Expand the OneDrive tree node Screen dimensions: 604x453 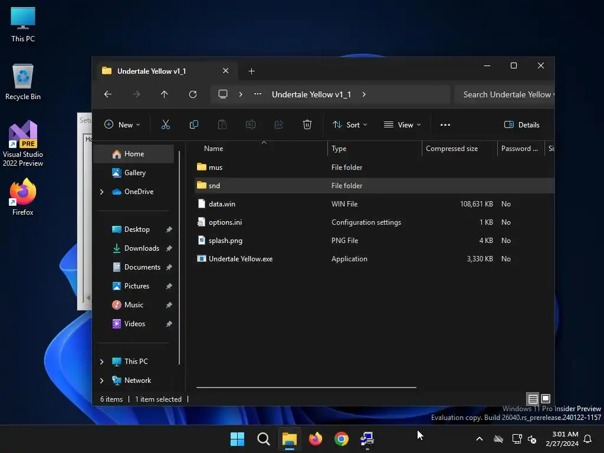[101, 192]
